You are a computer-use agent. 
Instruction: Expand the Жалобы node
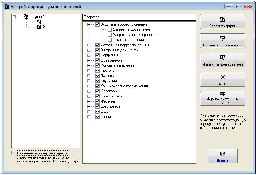point(89,76)
